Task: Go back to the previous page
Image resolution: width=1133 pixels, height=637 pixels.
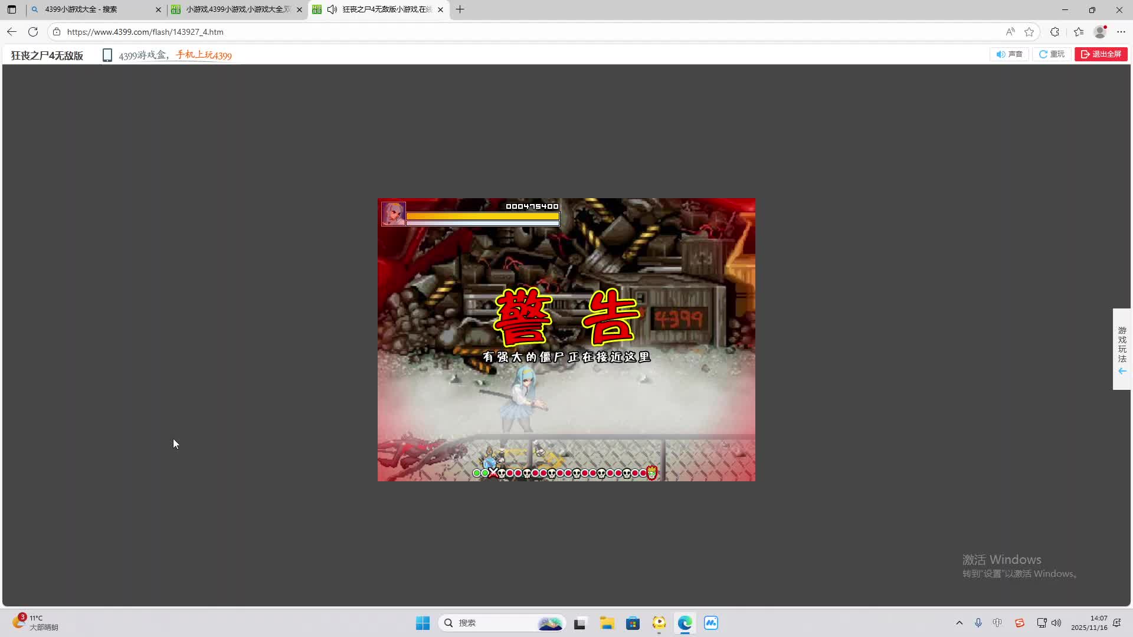Action: [12, 32]
